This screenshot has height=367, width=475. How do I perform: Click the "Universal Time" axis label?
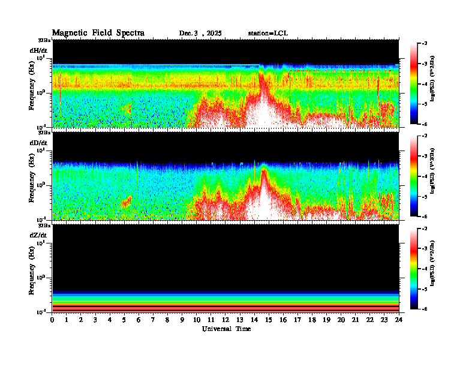pos(226,329)
